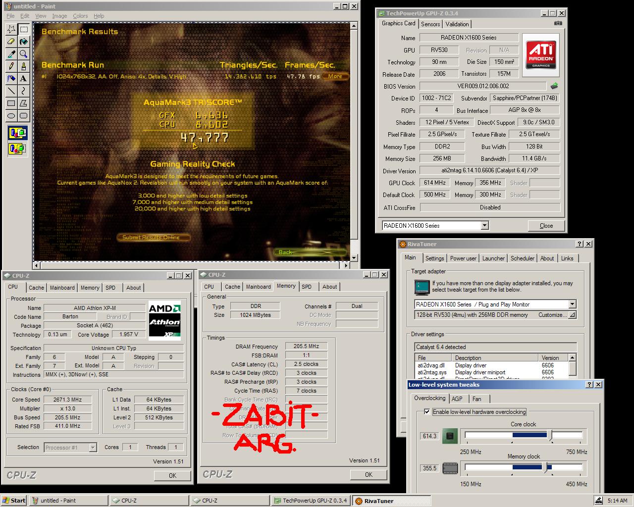Click the Close button in GPU-Z

click(546, 226)
